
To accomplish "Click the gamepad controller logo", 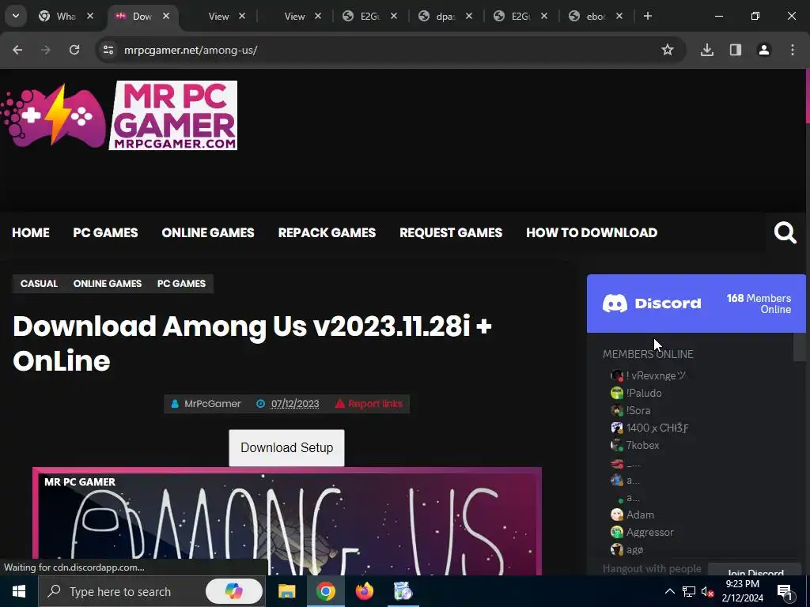I will [54, 115].
